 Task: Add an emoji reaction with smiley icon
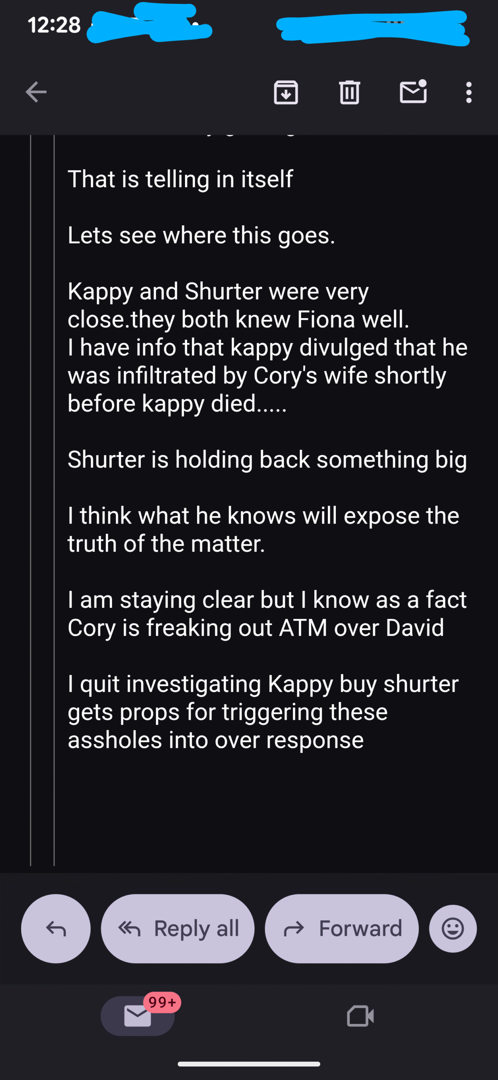click(x=452, y=928)
